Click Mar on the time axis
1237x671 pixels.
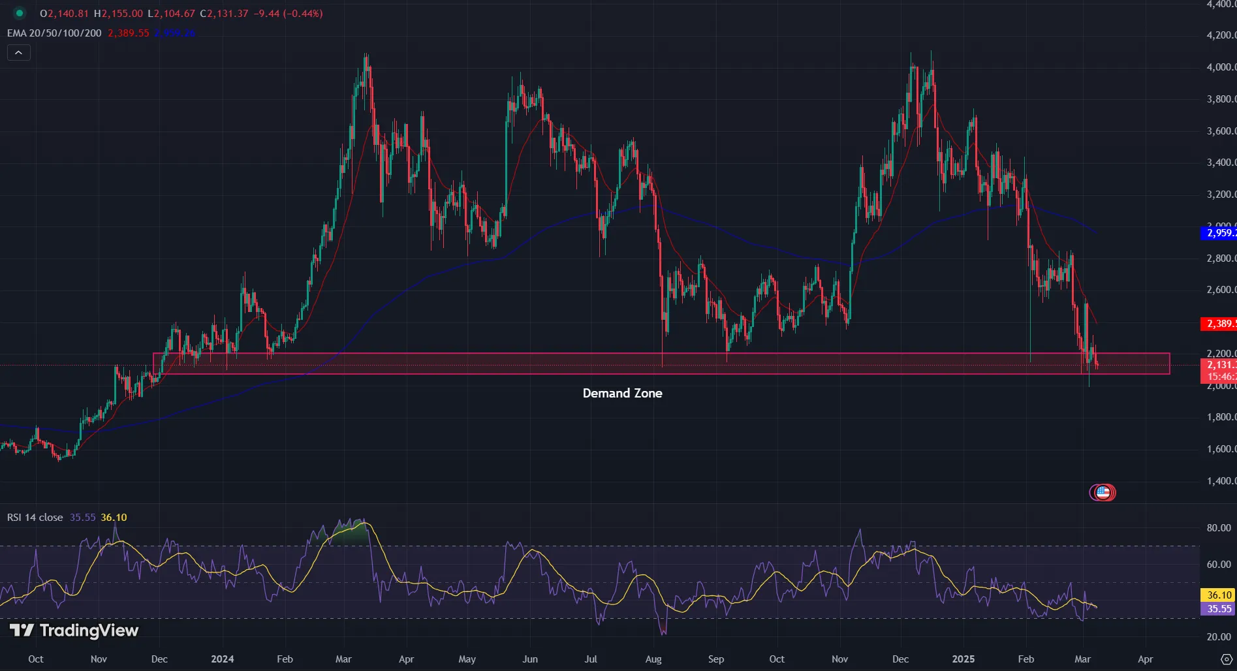pos(1083,659)
